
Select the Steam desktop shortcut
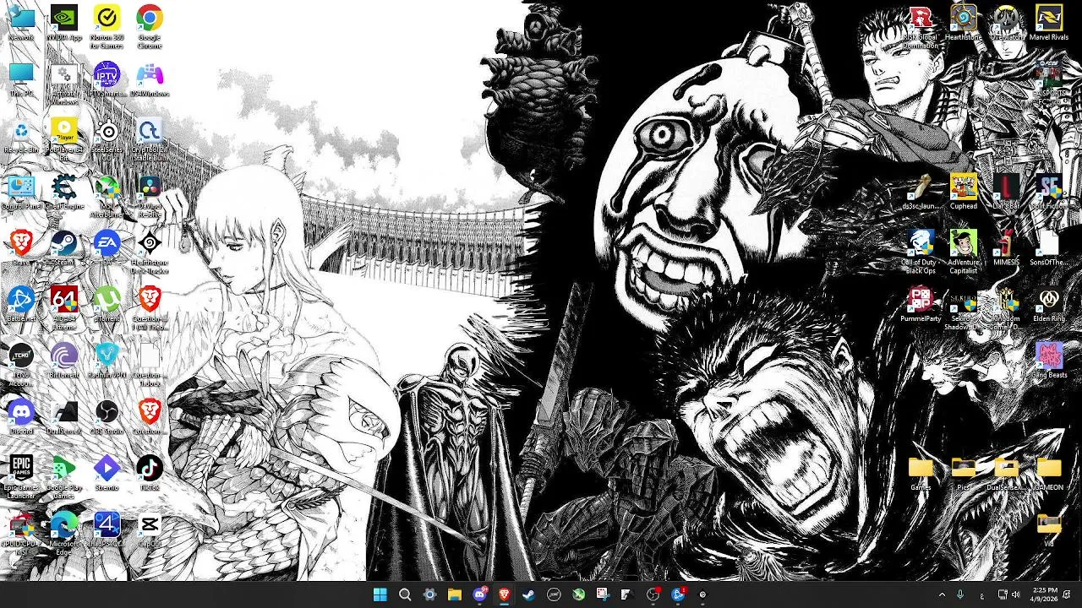[64, 248]
